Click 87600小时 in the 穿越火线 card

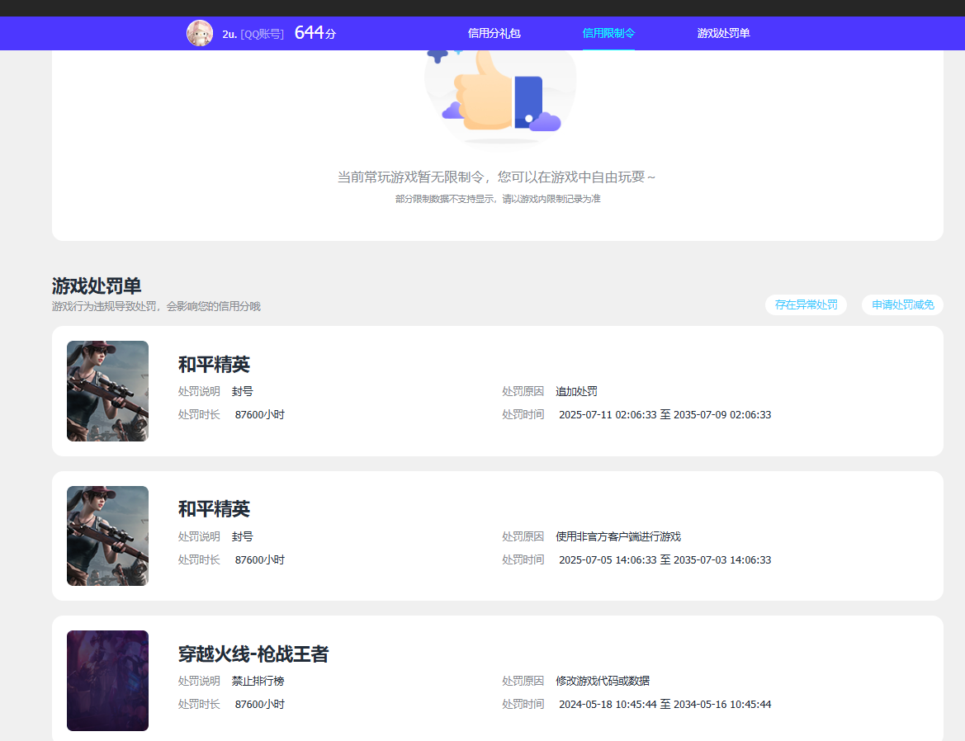pyautogui.click(x=260, y=704)
